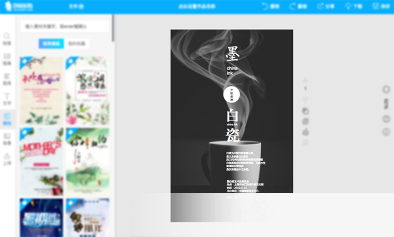Pick the green ink landscape template thumbnail
Screen dimensions: 394x237
pos(88,161)
